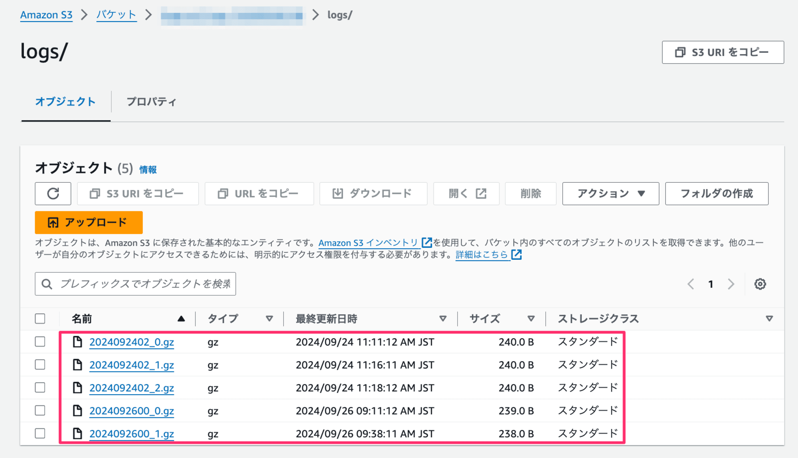Sort by タイプ column arrow
The image size is (798, 458).
click(x=269, y=319)
